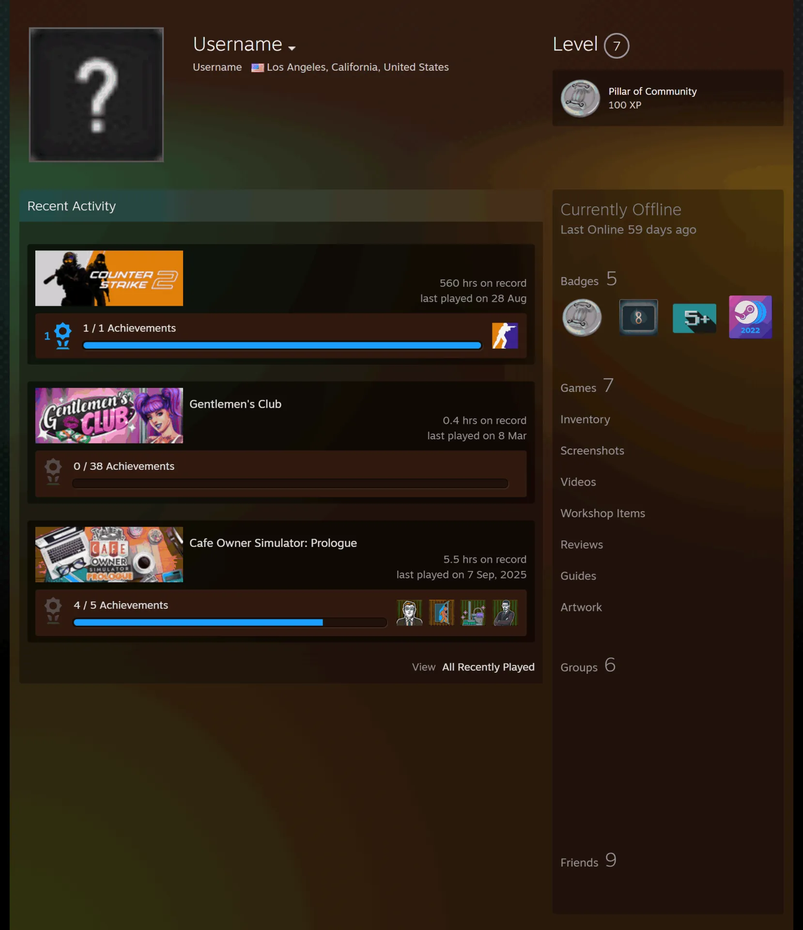Click the Level 7 circle badge

click(617, 46)
